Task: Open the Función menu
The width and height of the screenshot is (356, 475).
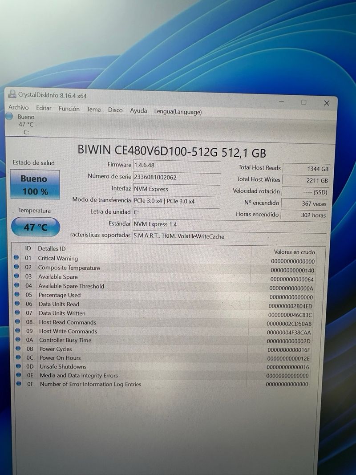Action: point(69,109)
